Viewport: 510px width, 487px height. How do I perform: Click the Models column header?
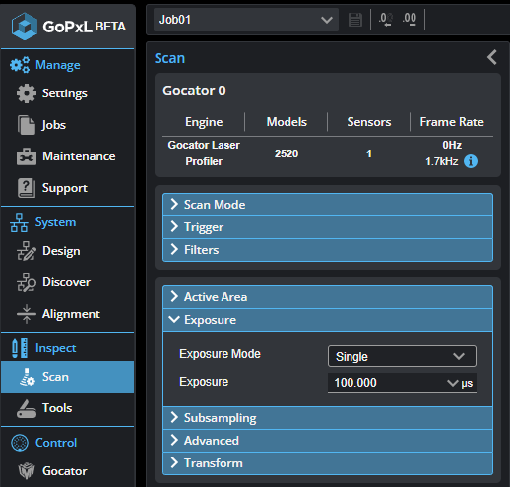tap(287, 122)
